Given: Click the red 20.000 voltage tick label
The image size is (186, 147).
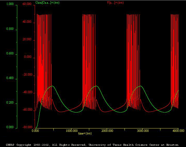Looking at the screenshot, I should pyautogui.click(x=27, y=39).
